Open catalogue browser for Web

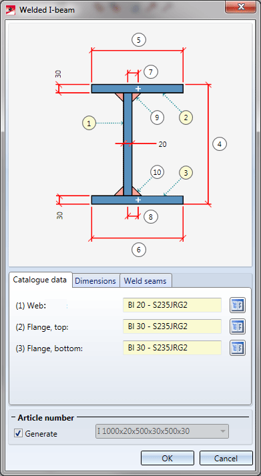point(238,305)
